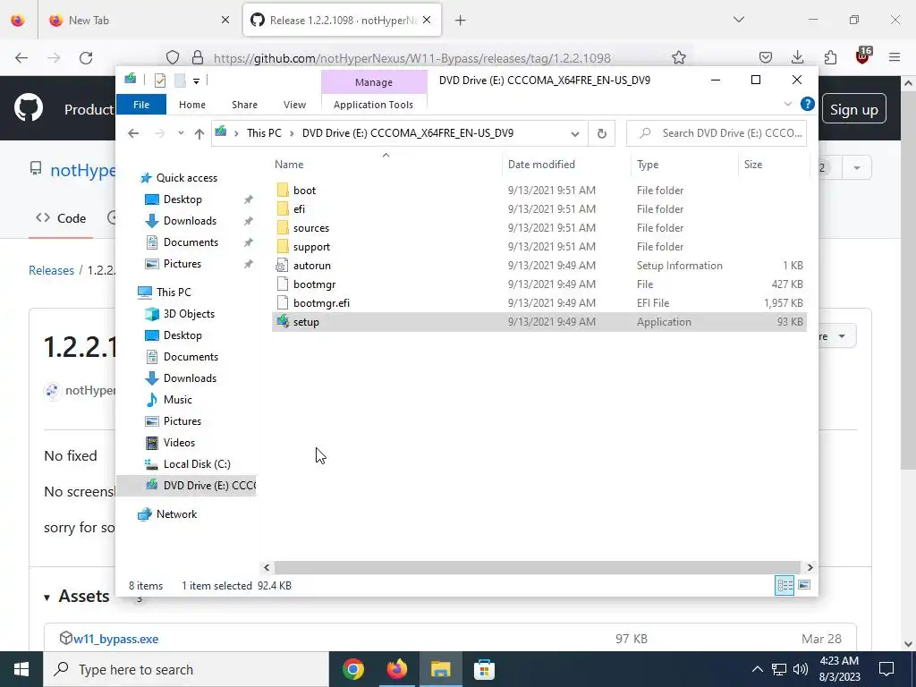Viewport: 916px width, 687px height.
Task: Reload the GitHub page in Firefox
Action: pos(86,58)
